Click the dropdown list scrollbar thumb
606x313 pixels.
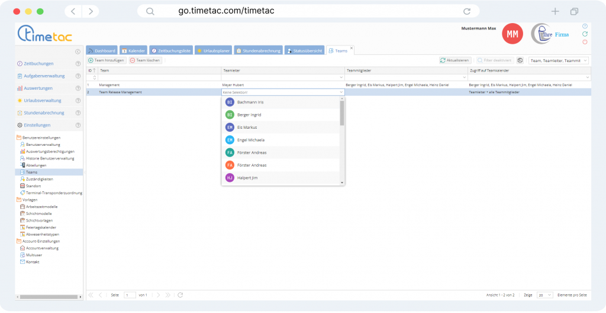(342, 113)
